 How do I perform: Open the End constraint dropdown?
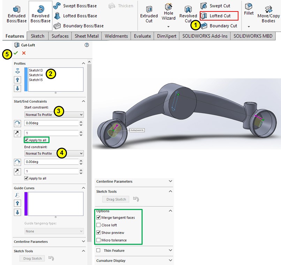(54, 154)
